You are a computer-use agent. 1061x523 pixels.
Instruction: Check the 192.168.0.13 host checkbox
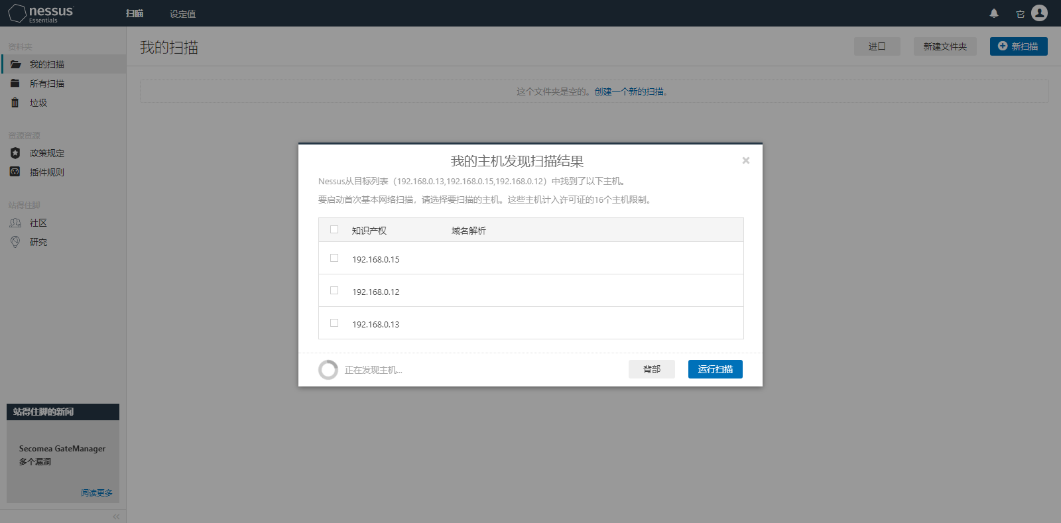pyautogui.click(x=334, y=323)
